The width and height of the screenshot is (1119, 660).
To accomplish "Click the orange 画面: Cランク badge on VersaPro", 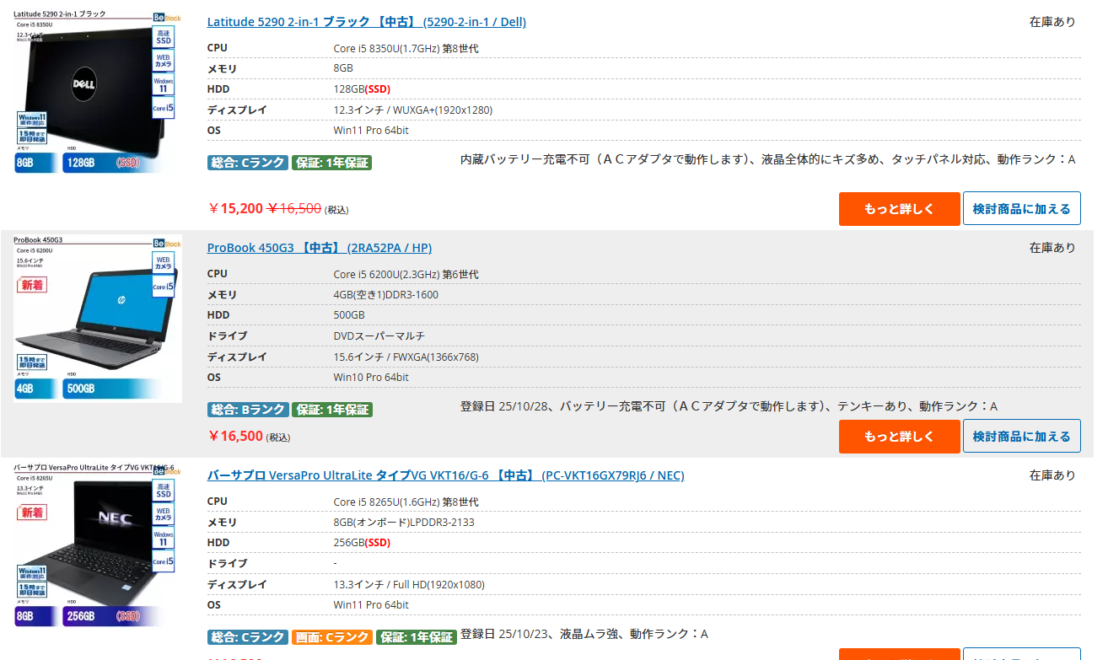I will pos(331,637).
